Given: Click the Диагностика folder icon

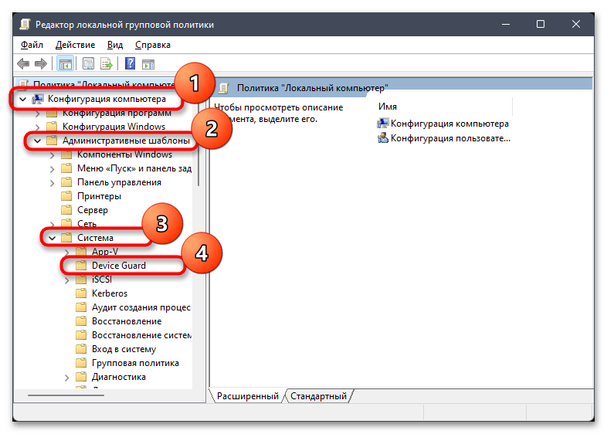Looking at the screenshot, I should [81, 377].
